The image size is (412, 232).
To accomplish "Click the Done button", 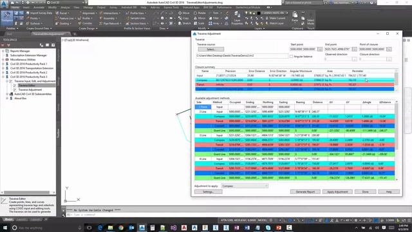I will [x=365, y=192].
